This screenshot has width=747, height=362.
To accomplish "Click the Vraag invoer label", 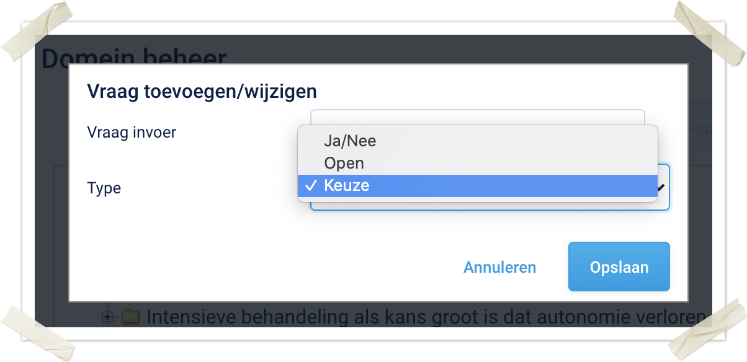I will (x=132, y=132).
